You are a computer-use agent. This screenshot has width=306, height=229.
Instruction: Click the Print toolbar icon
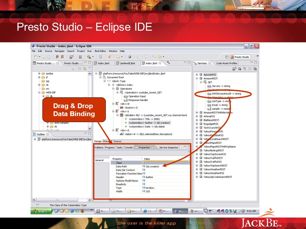point(49,57)
